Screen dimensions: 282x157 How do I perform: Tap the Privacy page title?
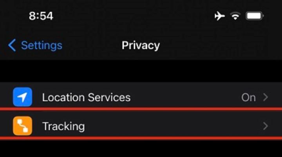[141, 45]
